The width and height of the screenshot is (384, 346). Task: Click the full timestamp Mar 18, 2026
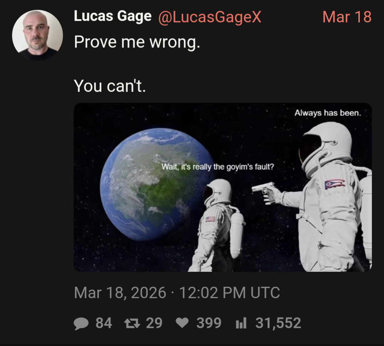tap(120, 293)
